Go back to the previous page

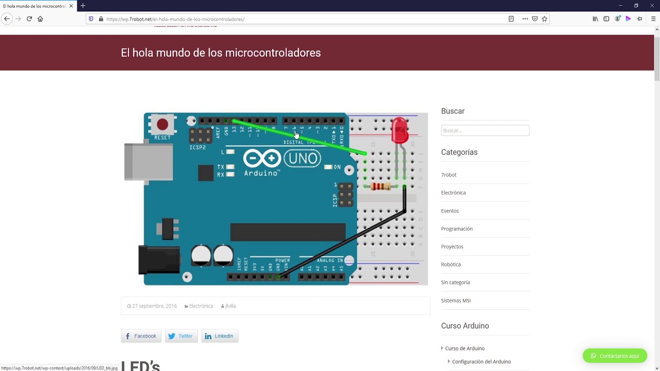[x=7, y=19]
